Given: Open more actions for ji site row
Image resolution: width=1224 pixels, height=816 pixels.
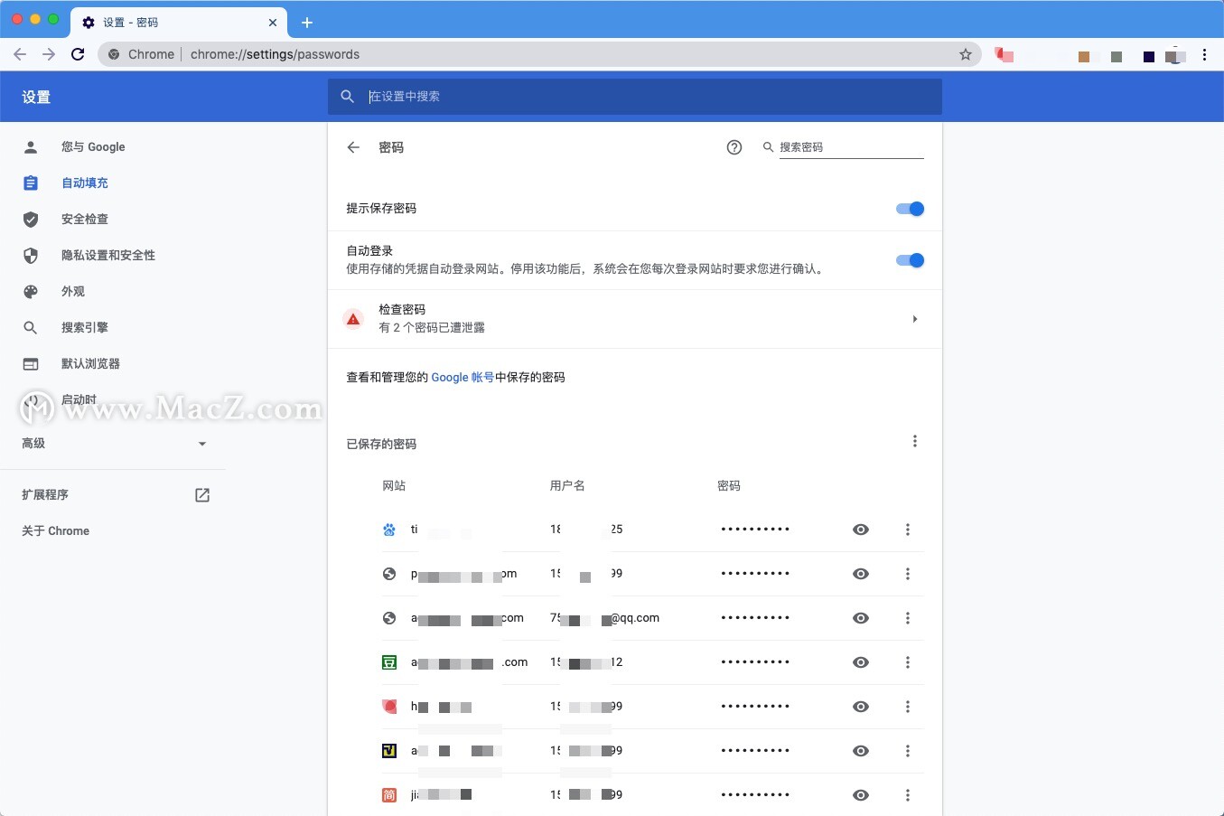Looking at the screenshot, I should (908, 795).
